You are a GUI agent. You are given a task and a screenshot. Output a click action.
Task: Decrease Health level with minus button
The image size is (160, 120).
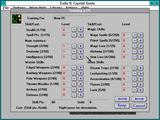pyautogui.click(x=74, y=30)
